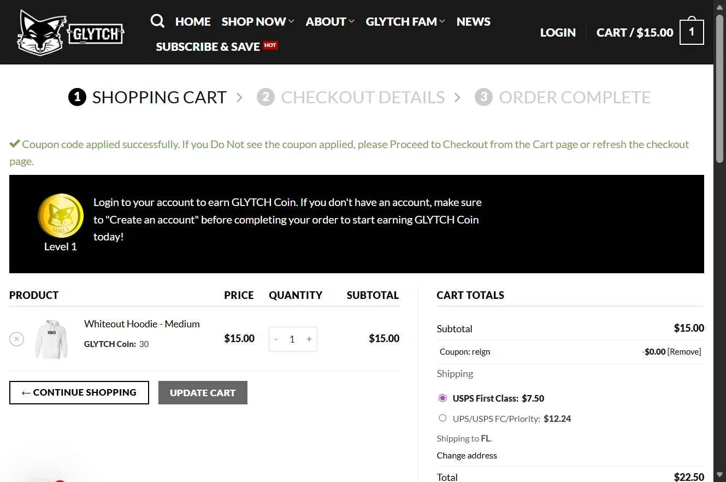Open SUBSCRIBE & SAVE page
The image size is (726, 482).
tap(208, 47)
